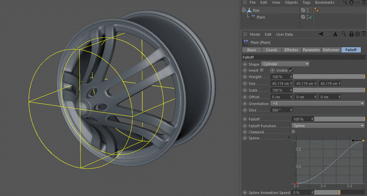Collapse the Rim object tree node
Screen dimensions: 367x196
point(243,10)
